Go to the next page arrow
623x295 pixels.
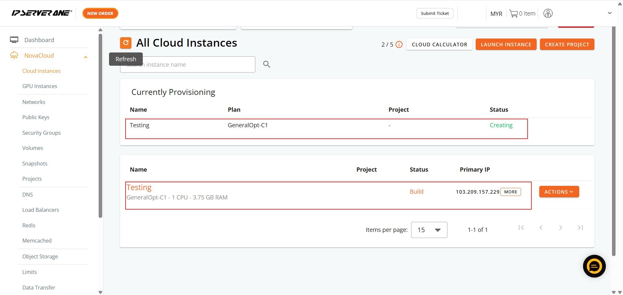click(560, 228)
